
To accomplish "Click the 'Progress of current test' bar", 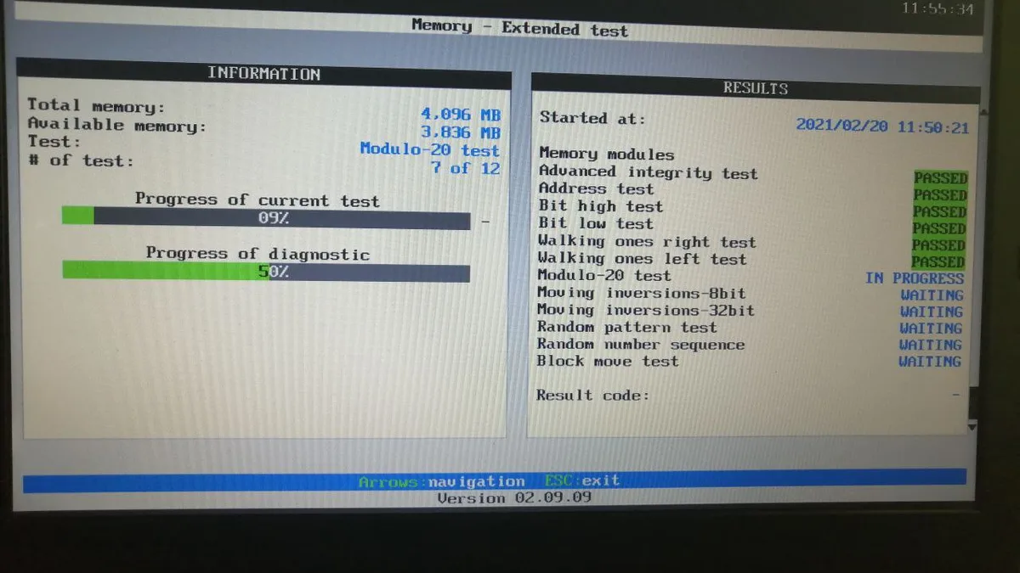I will (266, 219).
